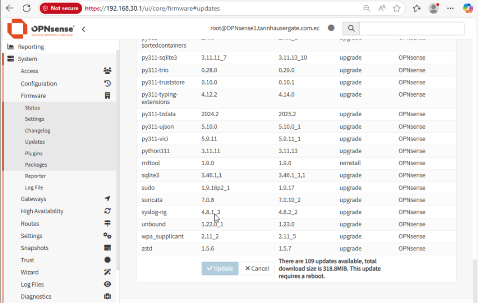This screenshot has width=478, height=303.
Task: Collapse the Firmware submenu
Action: click(x=33, y=96)
